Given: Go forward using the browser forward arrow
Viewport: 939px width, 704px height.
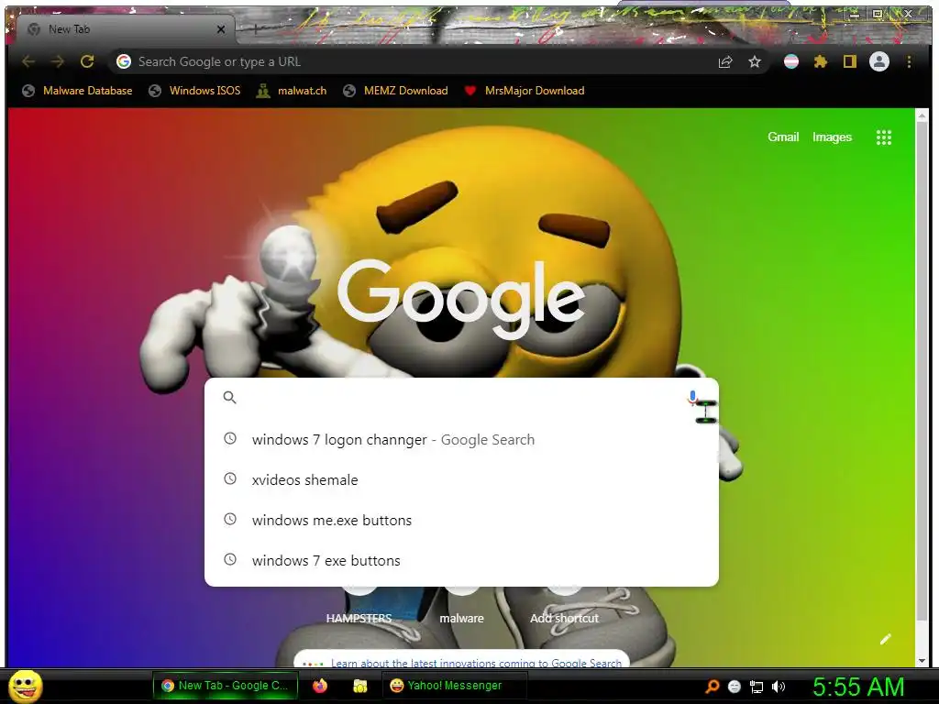Looking at the screenshot, I should [x=58, y=61].
